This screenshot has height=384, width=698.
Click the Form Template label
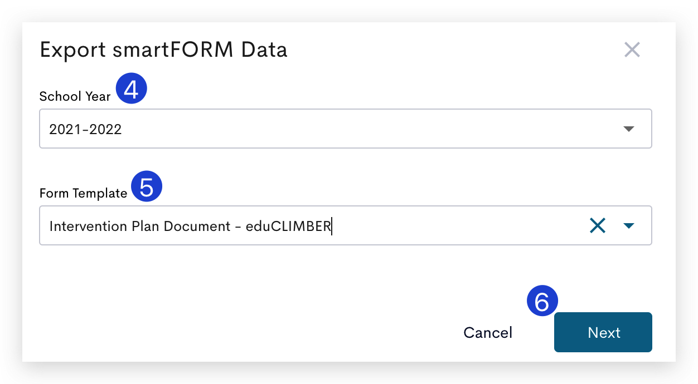(83, 193)
